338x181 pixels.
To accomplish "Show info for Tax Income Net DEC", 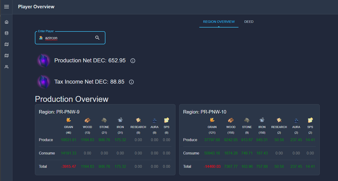I will [x=131, y=82].
